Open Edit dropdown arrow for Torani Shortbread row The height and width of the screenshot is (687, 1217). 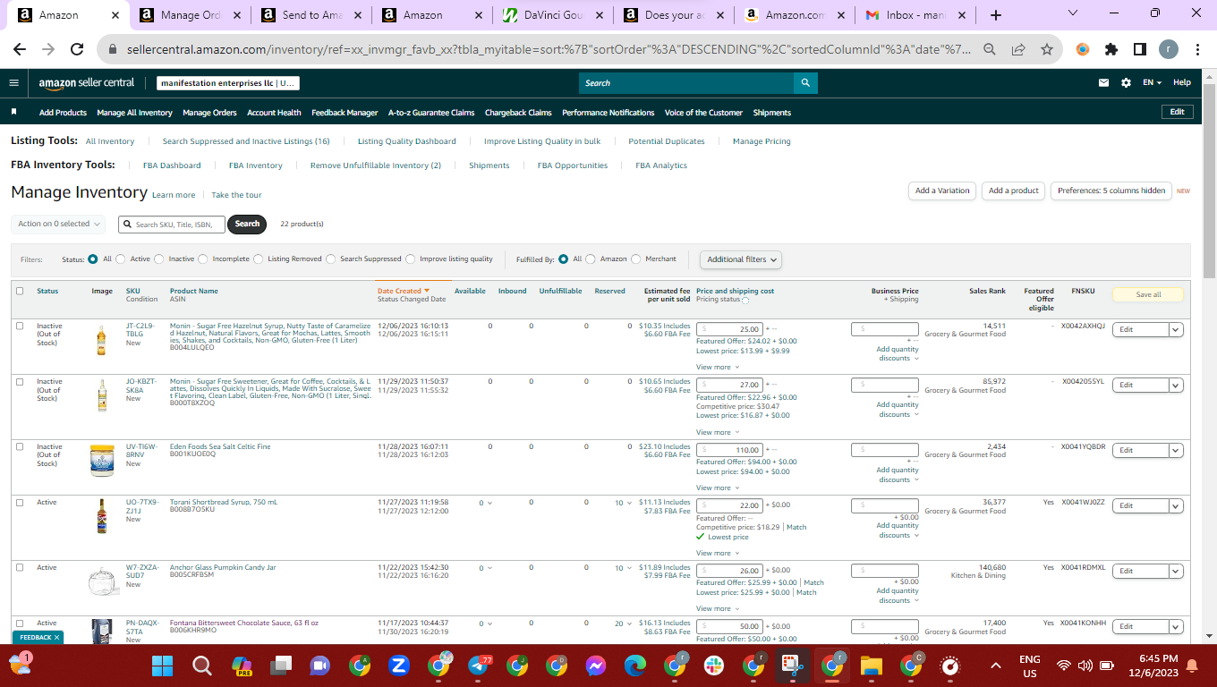click(x=1177, y=505)
